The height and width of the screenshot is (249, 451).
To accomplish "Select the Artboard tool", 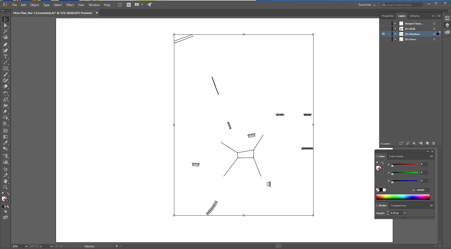I will [5, 169].
